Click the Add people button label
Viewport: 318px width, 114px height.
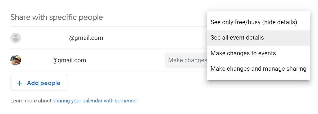(x=43, y=83)
